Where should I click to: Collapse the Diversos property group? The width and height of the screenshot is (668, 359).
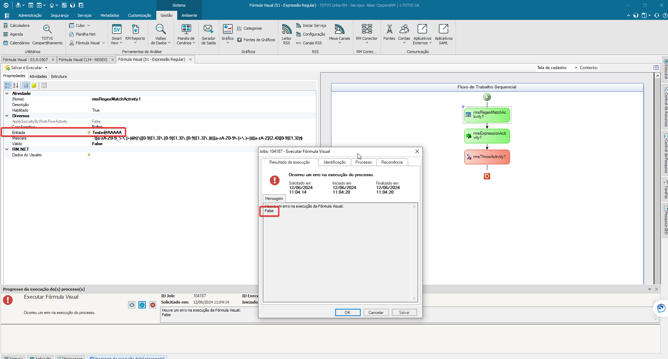coord(7,116)
